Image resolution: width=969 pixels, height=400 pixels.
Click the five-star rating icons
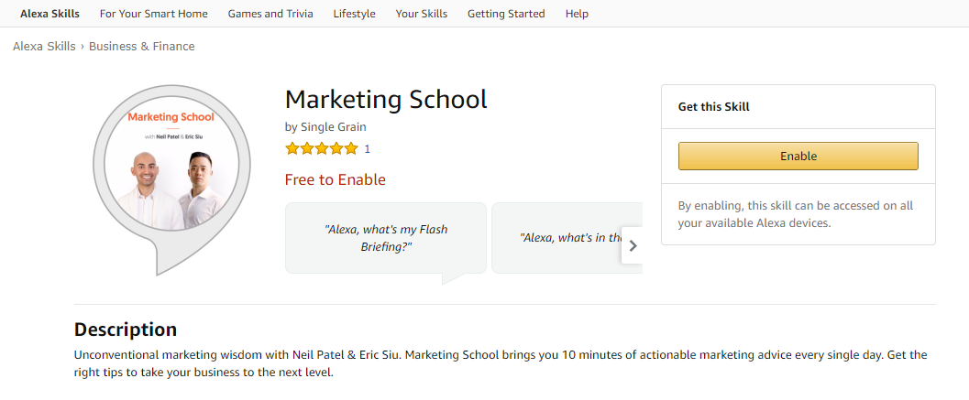322,149
